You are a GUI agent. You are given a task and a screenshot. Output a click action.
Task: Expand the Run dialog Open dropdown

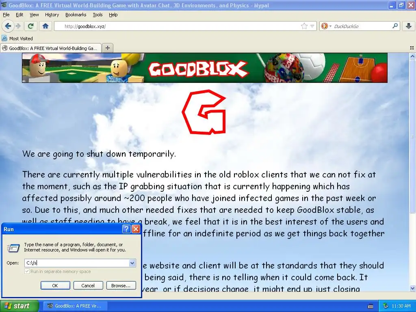pos(132,263)
